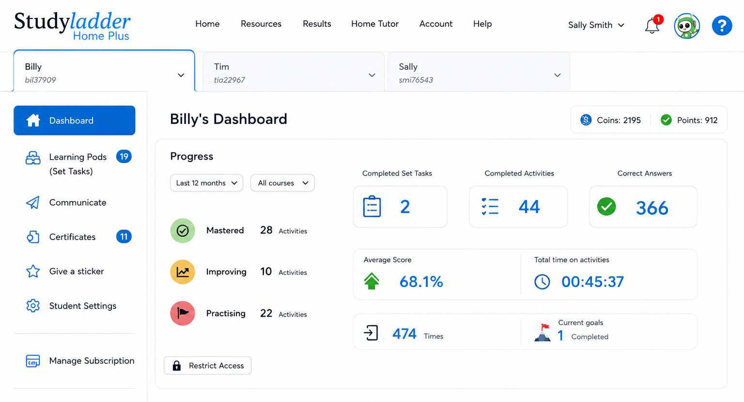Click the 366 correct answers number
Screen dimensions: 744x402
(x=652, y=208)
